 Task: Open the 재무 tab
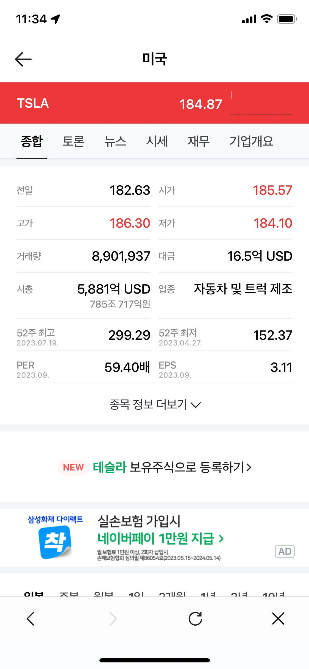pyautogui.click(x=199, y=141)
